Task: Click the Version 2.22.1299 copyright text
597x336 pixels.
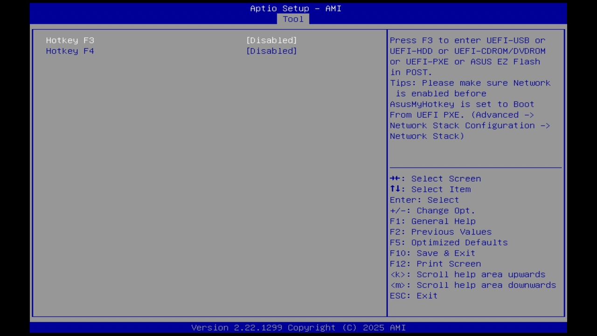Action: 298,328
